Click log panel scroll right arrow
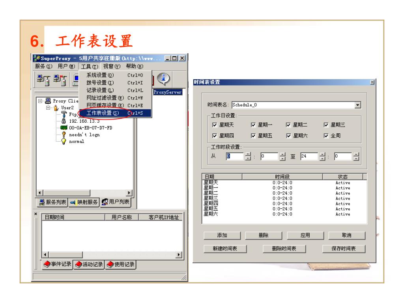Image resolution: width=404 pixels, height=303 pixels. pyautogui.click(x=179, y=254)
